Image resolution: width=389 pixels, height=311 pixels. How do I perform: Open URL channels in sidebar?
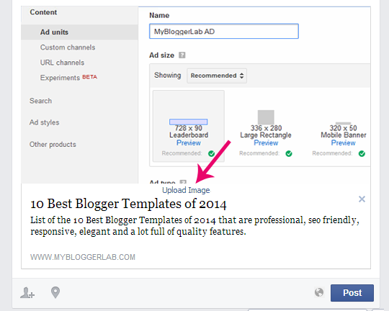point(62,63)
